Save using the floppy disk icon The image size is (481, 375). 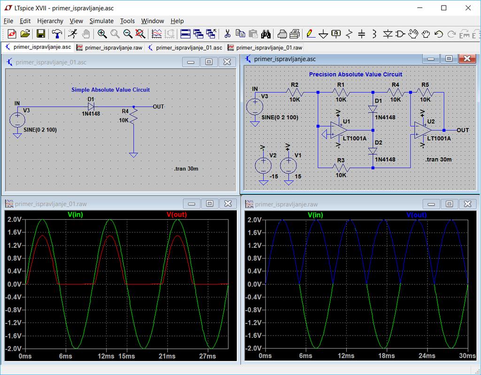(x=41, y=34)
